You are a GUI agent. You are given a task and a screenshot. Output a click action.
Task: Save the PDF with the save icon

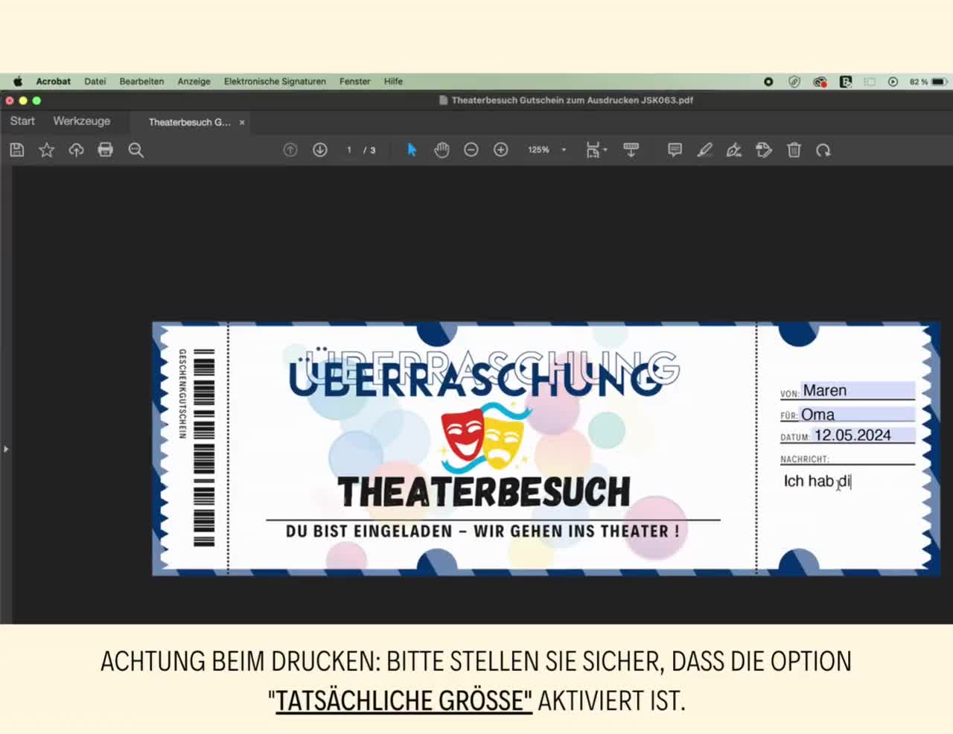coord(16,150)
